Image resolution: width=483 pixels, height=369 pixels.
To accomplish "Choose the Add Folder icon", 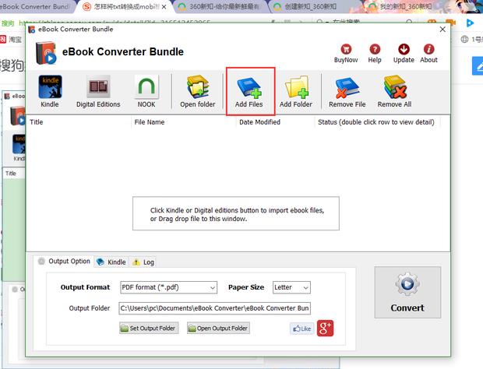I will click(296, 91).
